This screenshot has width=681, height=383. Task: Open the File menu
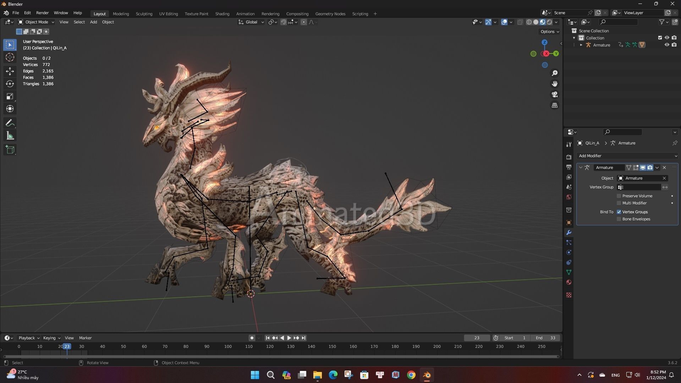pyautogui.click(x=16, y=13)
